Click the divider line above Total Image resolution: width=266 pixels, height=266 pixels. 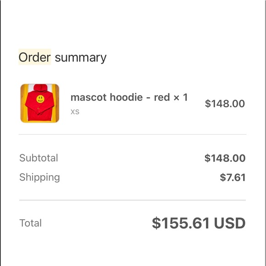click(x=133, y=200)
